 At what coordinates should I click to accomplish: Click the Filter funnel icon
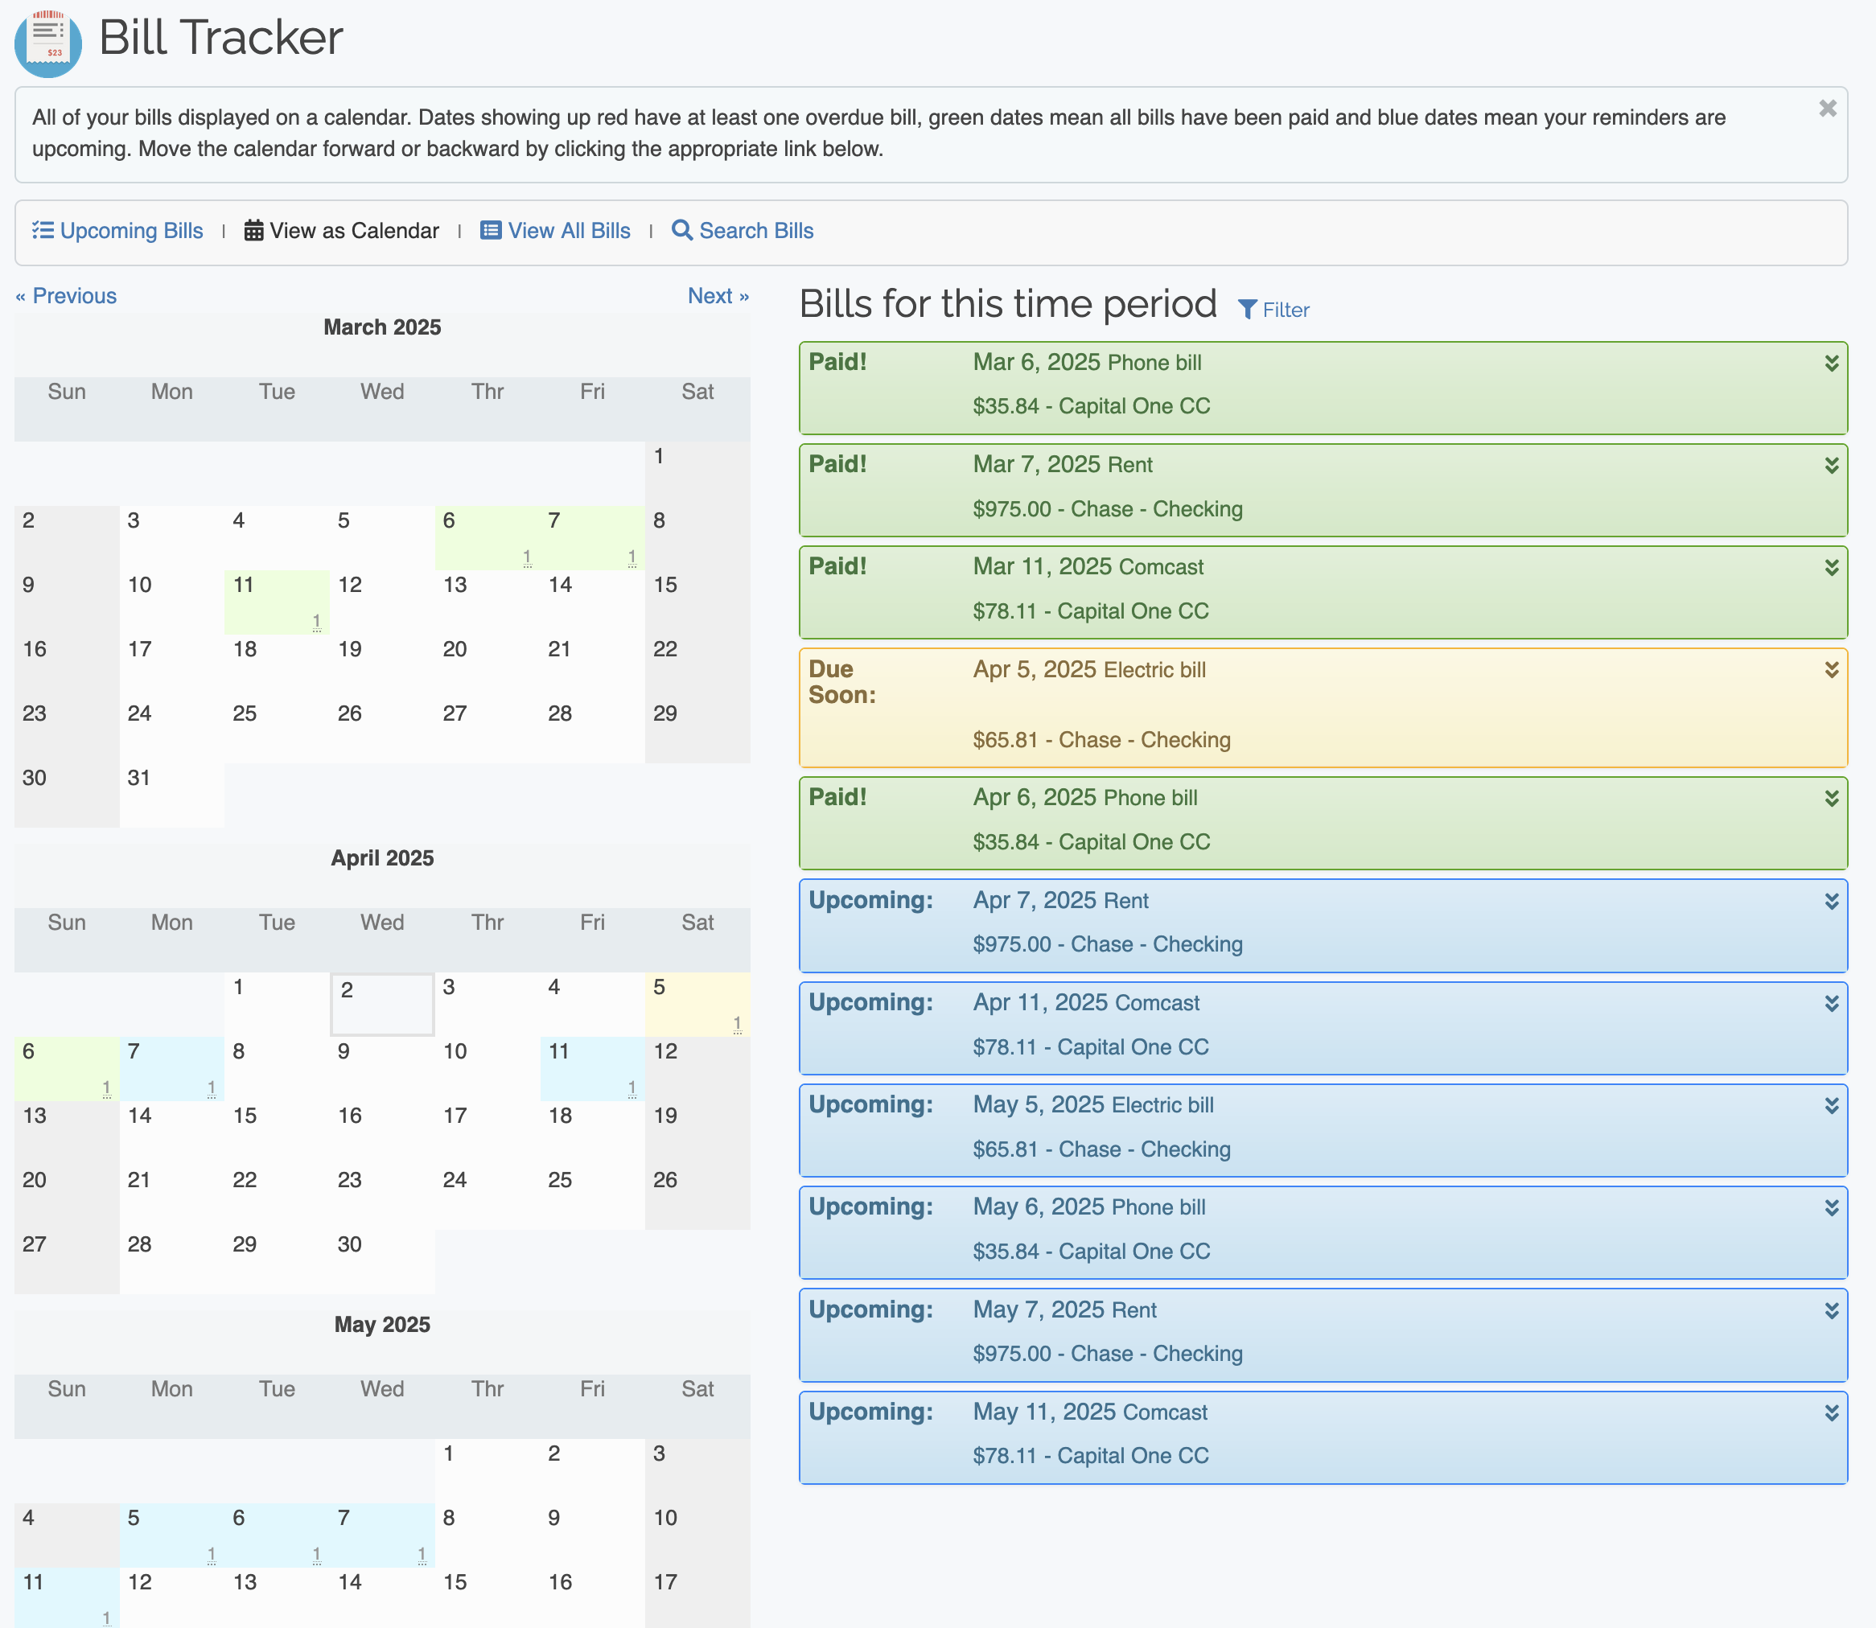(x=1249, y=310)
